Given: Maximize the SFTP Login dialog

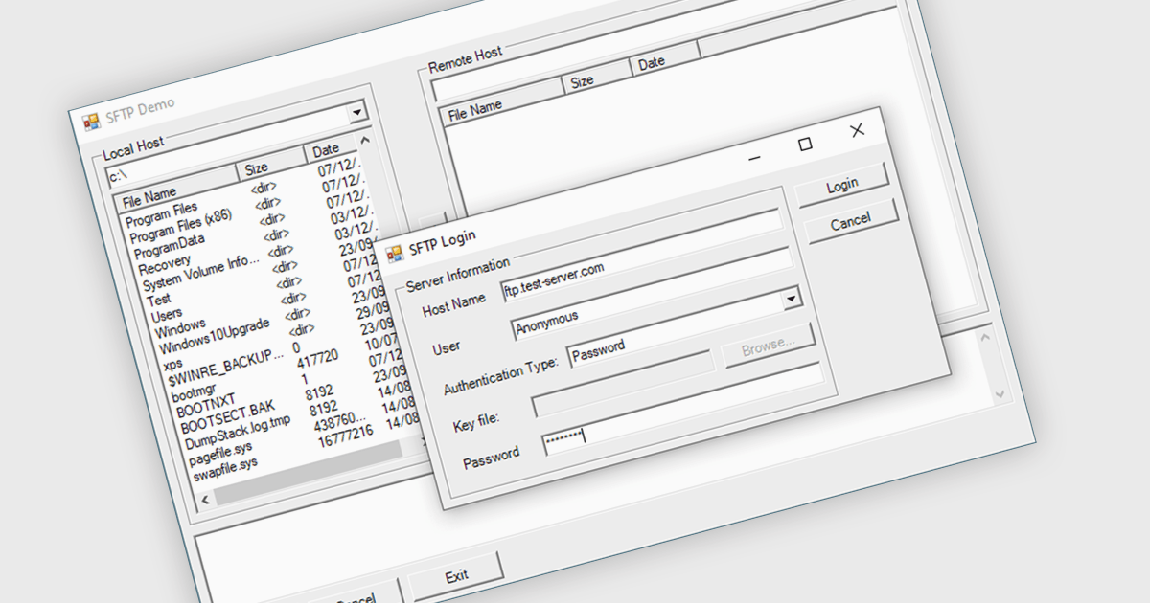Looking at the screenshot, I should 805,145.
